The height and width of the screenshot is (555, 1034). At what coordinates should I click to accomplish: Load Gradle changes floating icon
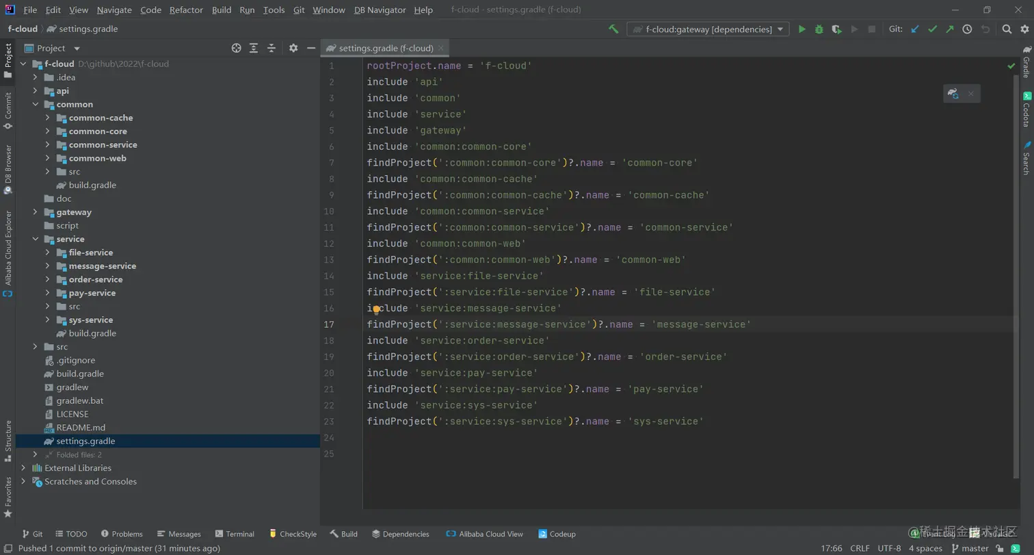(x=953, y=94)
